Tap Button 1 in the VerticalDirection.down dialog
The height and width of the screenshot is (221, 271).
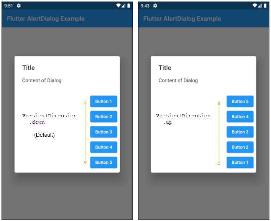[x=104, y=101]
